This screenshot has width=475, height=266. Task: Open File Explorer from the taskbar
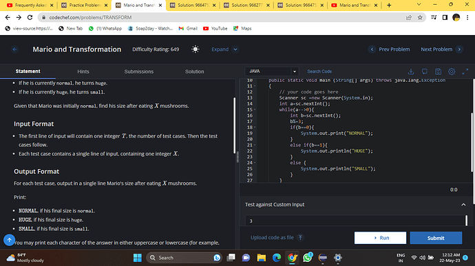(261, 258)
